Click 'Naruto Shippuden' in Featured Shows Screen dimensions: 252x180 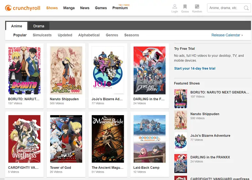[205, 114]
